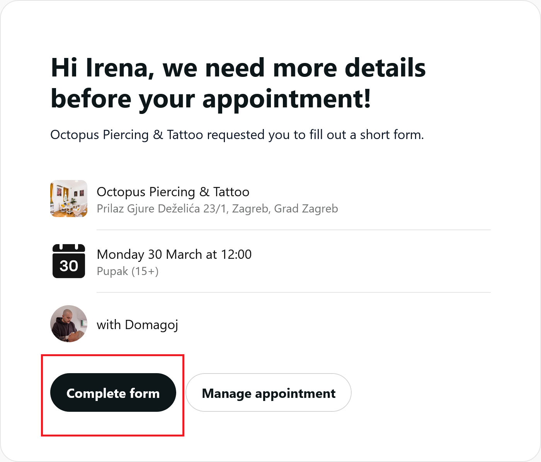The image size is (541, 462).
Task: Click the street address Prilaz Gjure Deželića 23/1
Action: [162, 209]
